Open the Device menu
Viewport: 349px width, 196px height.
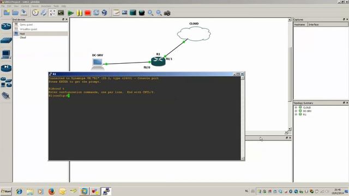click(x=35, y=6)
